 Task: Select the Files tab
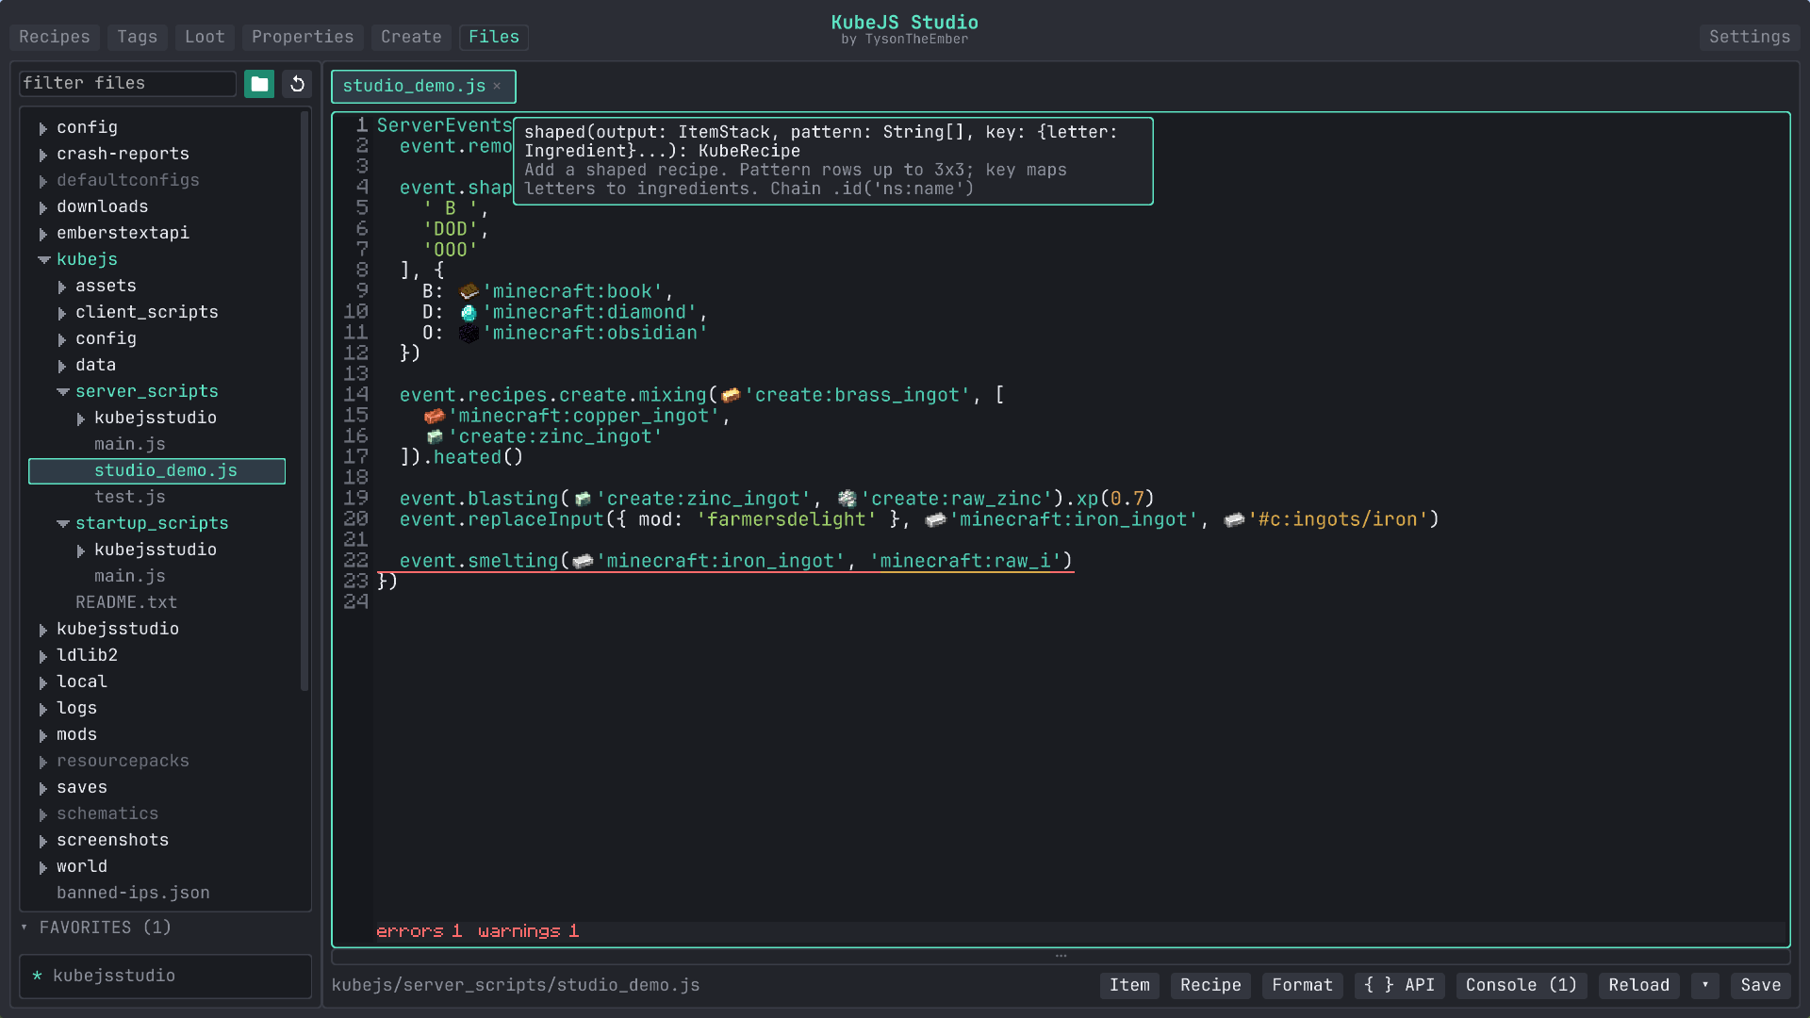[x=494, y=37]
